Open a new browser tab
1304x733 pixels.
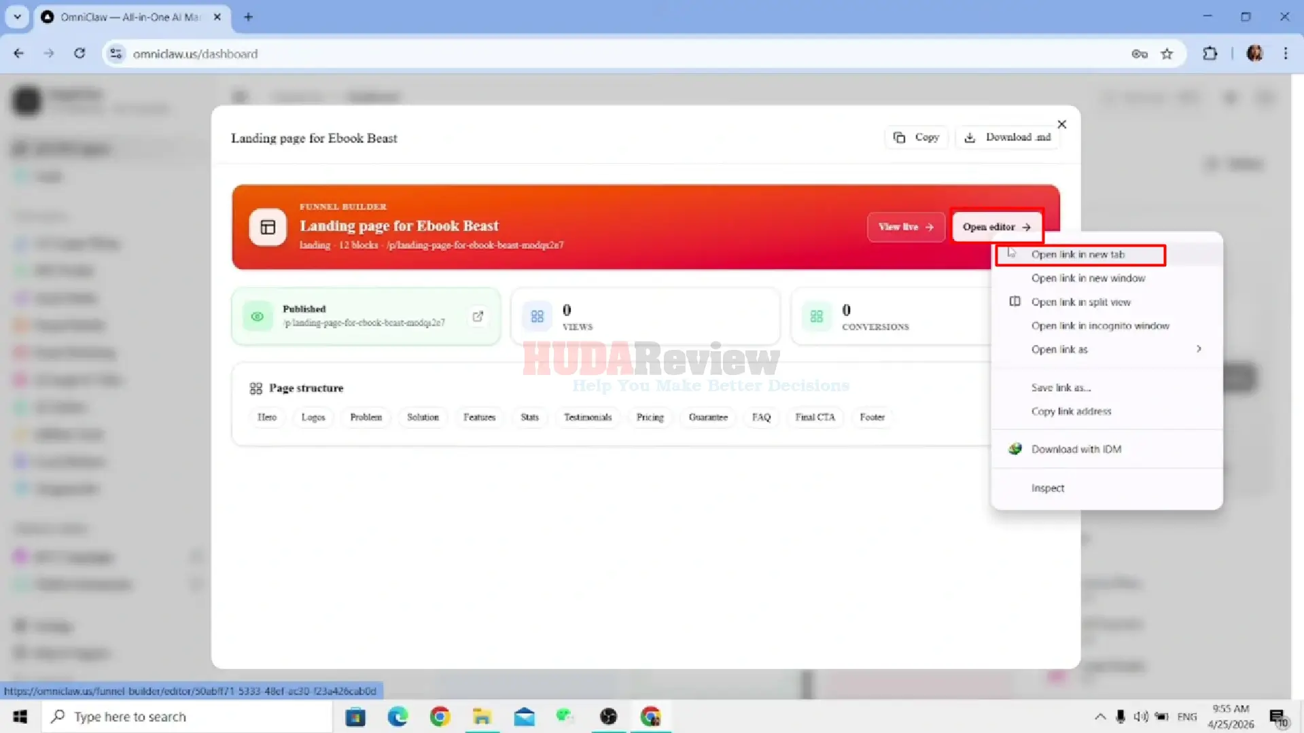(x=248, y=17)
